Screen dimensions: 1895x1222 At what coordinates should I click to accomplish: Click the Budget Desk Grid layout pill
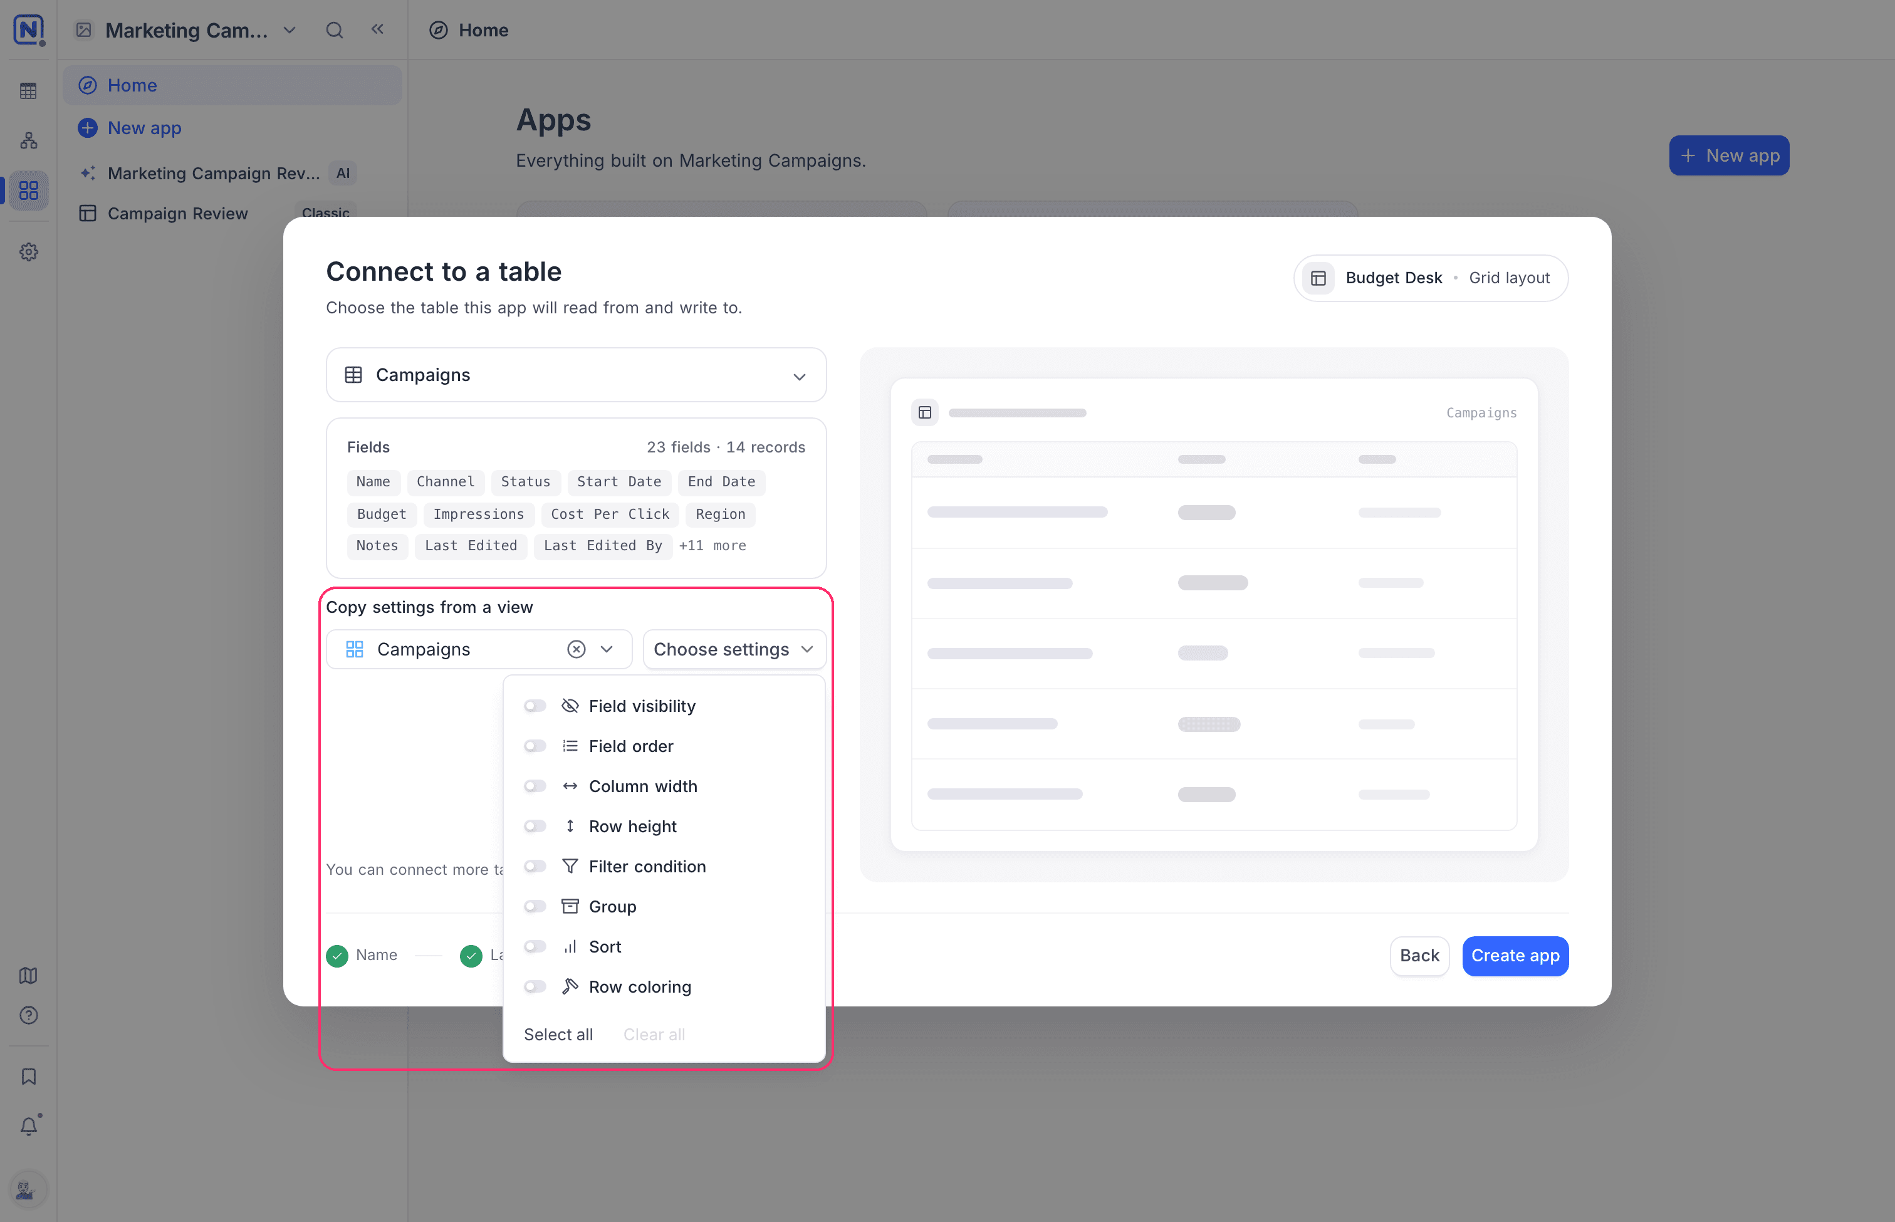point(1431,278)
